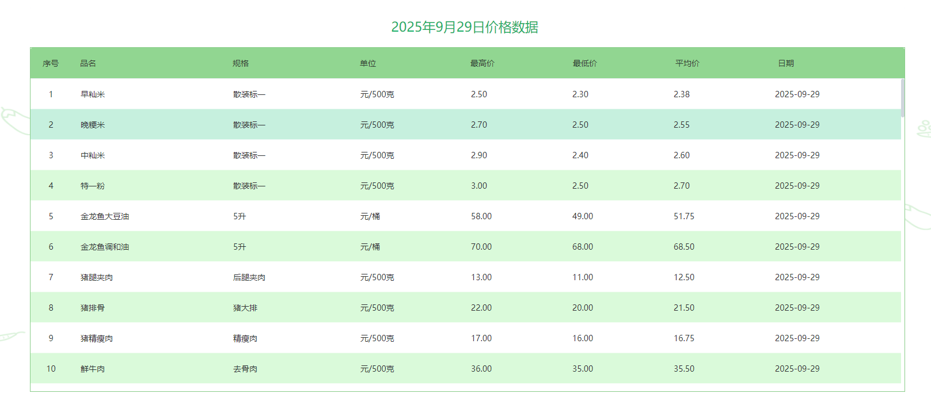
Task: Select the 鲜牛肉 product row name
Action: (x=93, y=369)
